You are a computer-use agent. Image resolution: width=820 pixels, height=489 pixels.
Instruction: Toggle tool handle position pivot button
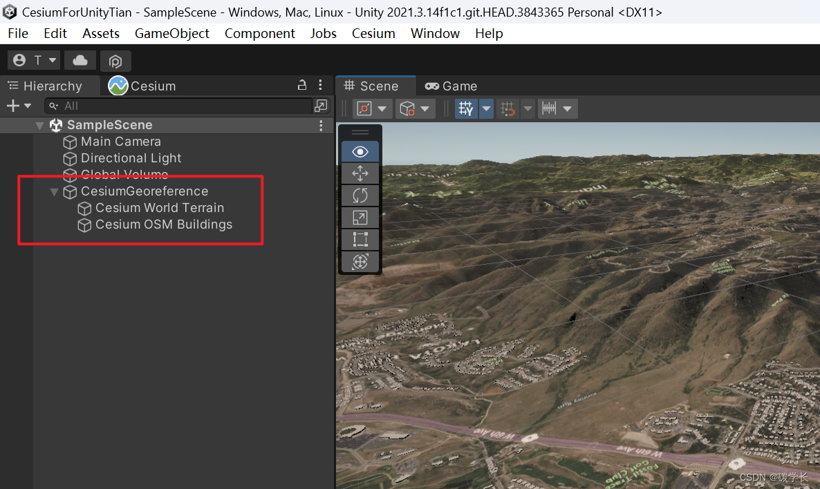(x=364, y=108)
